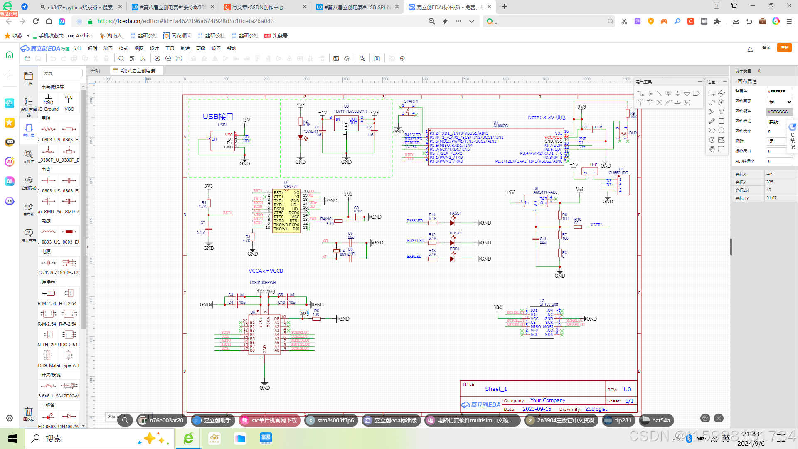This screenshot has width=798, height=449.
Task: Select the ellipse drawing tool
Action: pyautogui.click(x=721, y=131)
